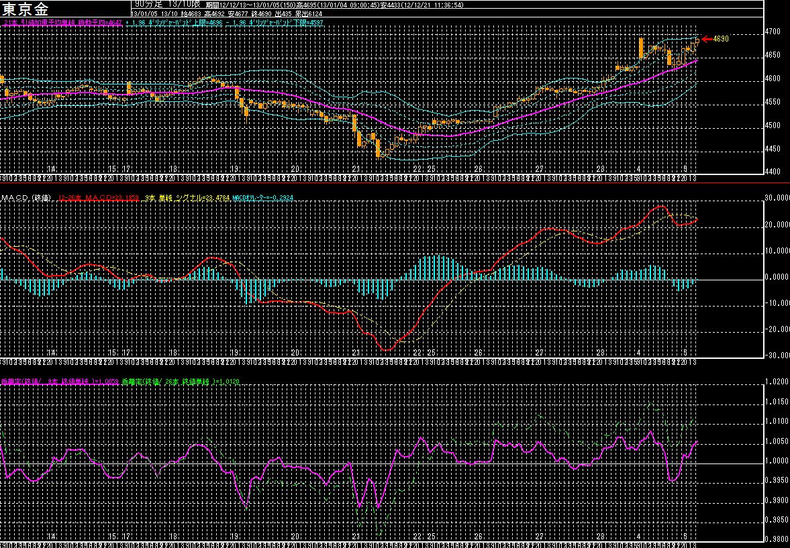Select the green 乖離率 26本 =1.0120 legend

tap(181, 382)
